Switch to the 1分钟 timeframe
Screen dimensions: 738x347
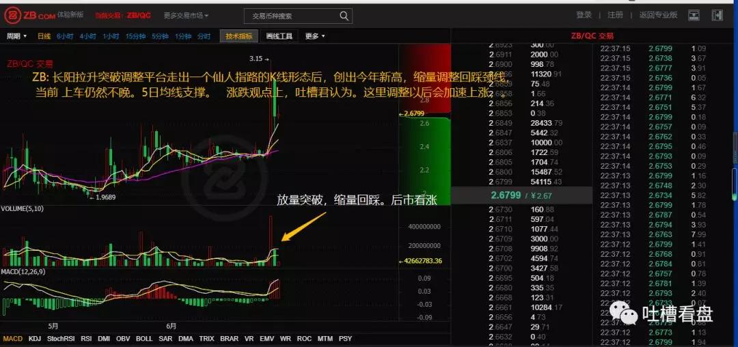(x=183, y=36)
